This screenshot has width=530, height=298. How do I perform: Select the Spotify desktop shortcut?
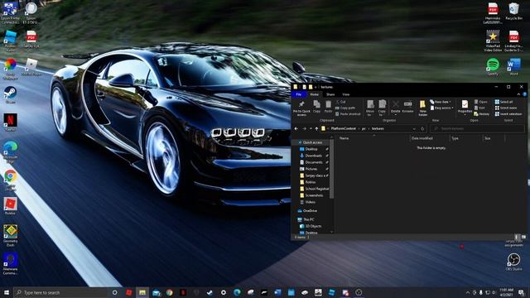point(493,66)
